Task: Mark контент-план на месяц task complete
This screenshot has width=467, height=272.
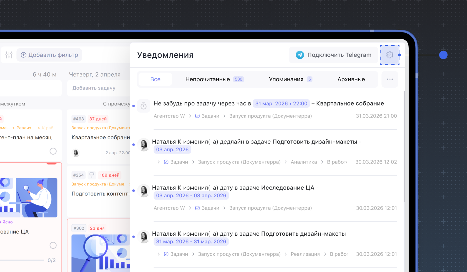Action: click(53, 151)
